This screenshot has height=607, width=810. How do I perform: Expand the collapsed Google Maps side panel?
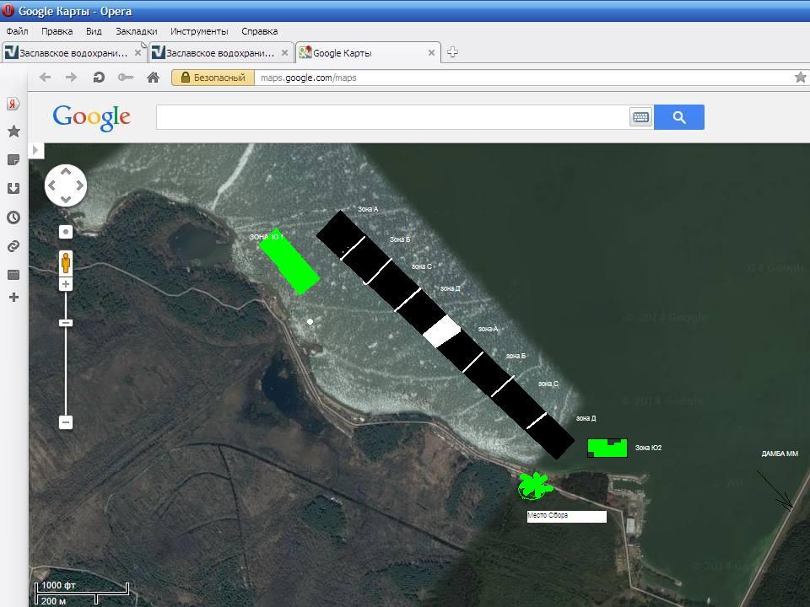[x=35, y=150]
